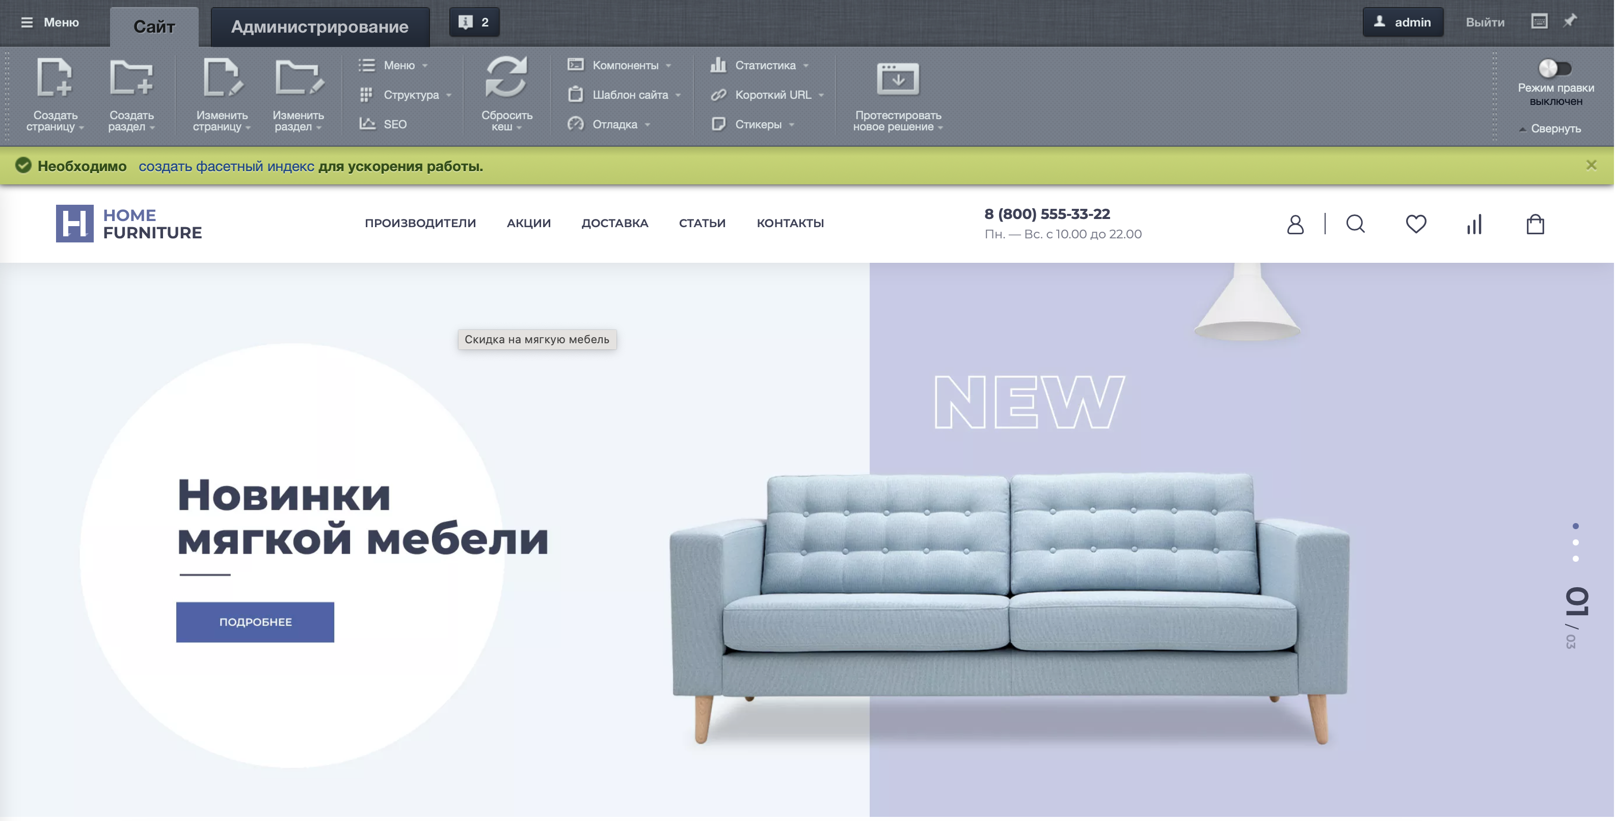
Task: Click the Изменить раздел folder icon
Action: [x=299, y=77]
